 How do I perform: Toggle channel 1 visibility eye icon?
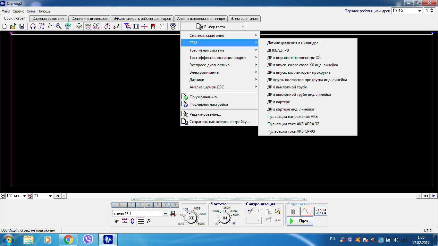click(x=116, y=221)
